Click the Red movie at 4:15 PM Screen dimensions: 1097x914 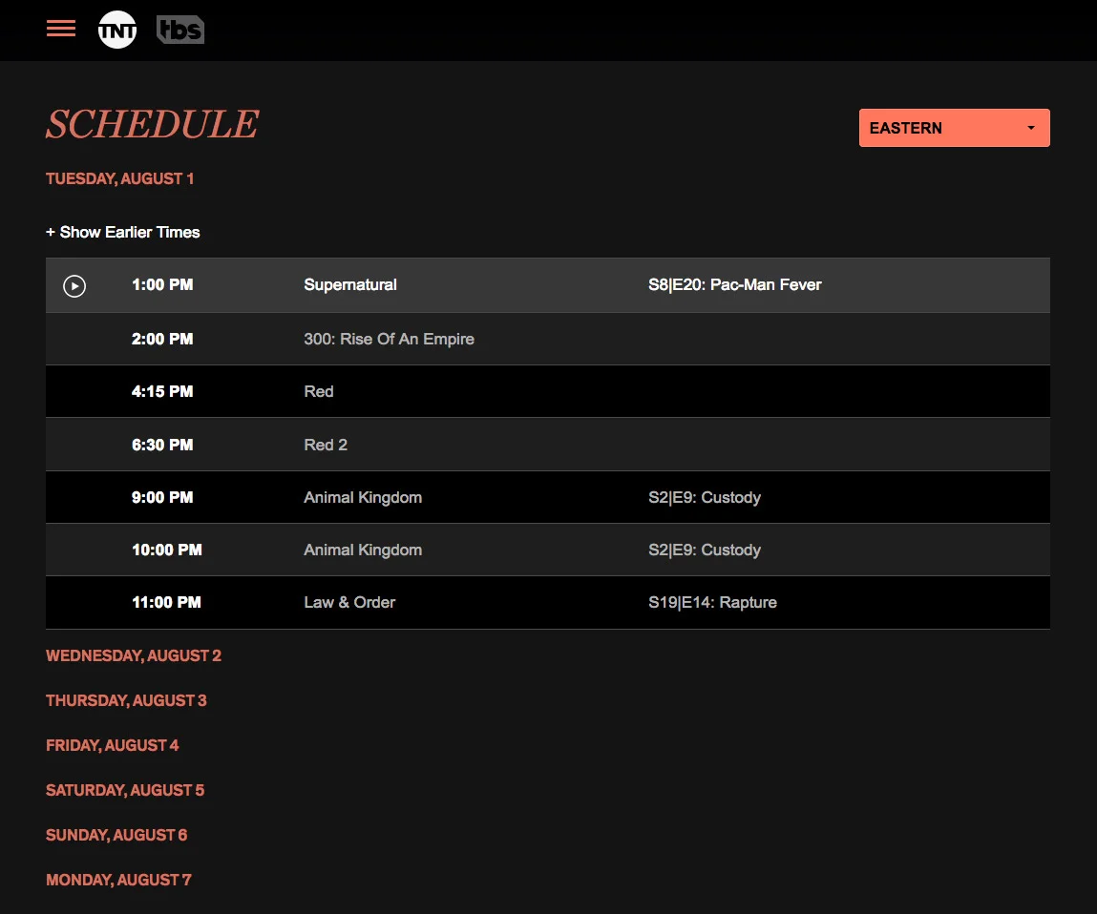point(319,391)
